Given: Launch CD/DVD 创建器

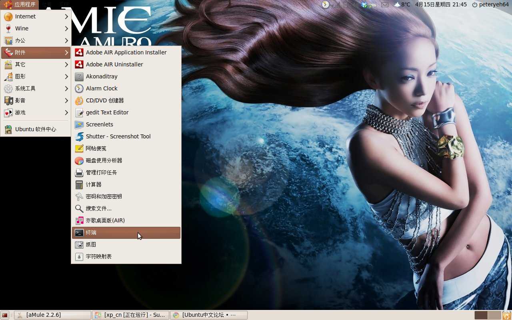Looking at the screenshot, I should point(126,100).
